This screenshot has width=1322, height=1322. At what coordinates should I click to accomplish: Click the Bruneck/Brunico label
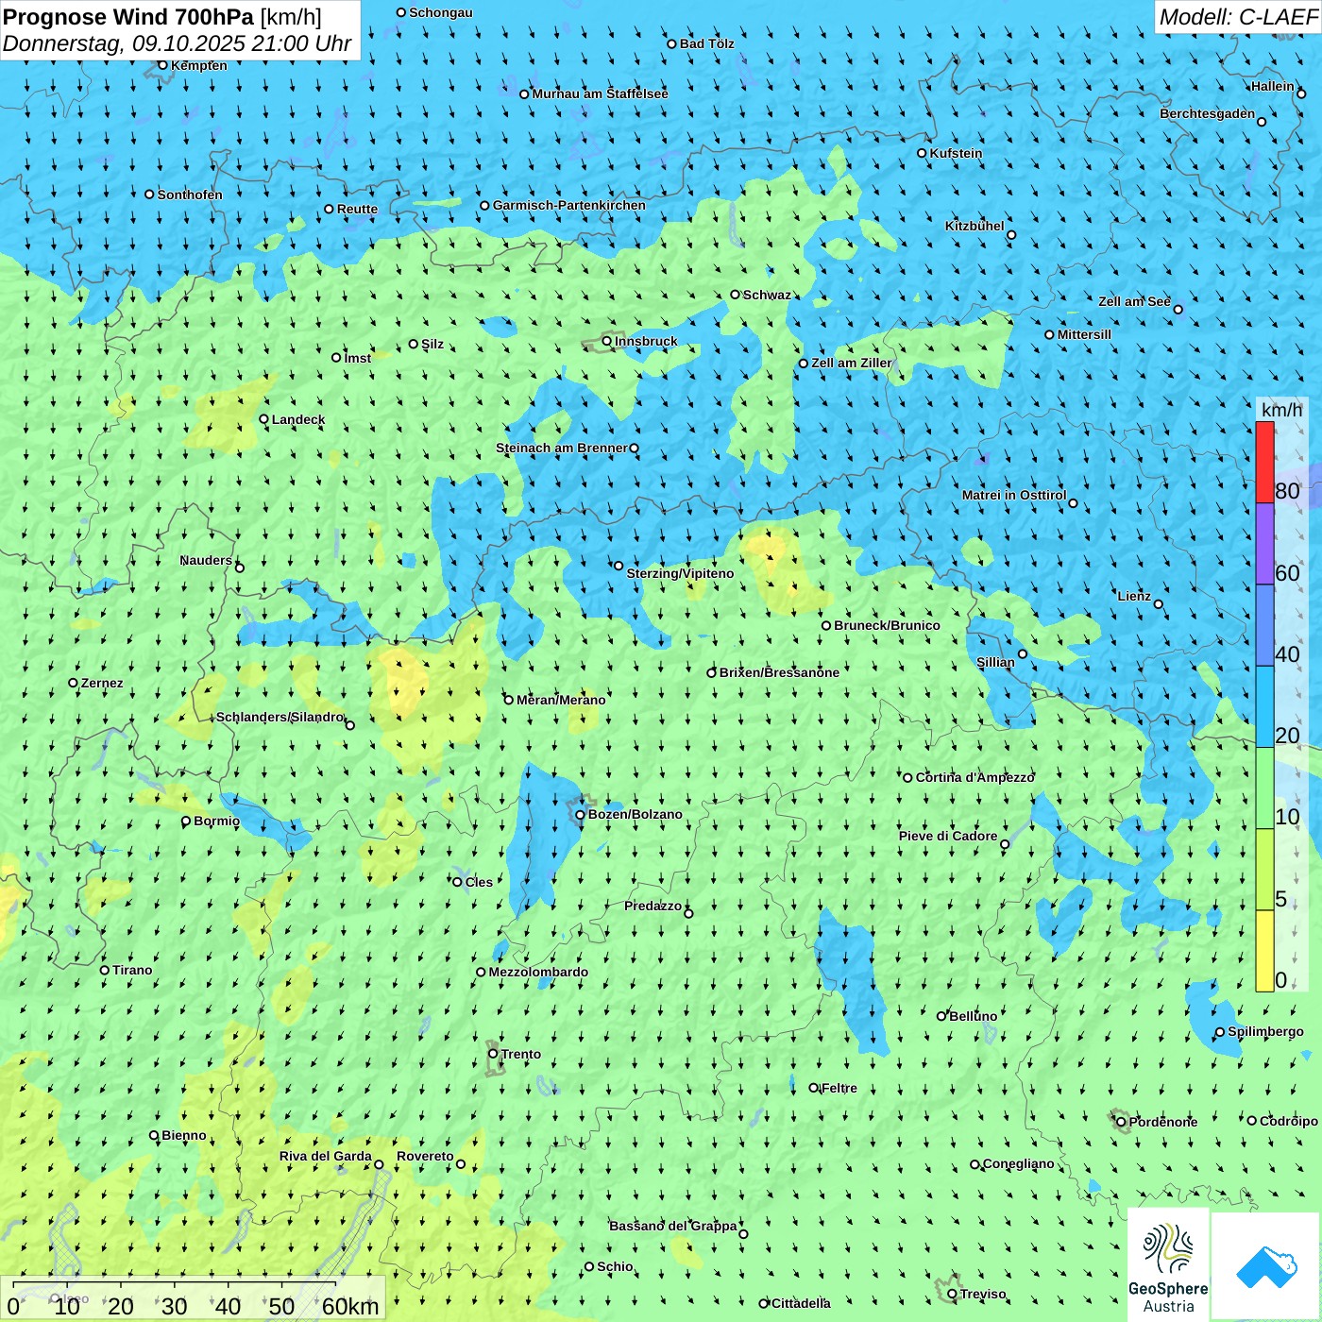[887, 625]
